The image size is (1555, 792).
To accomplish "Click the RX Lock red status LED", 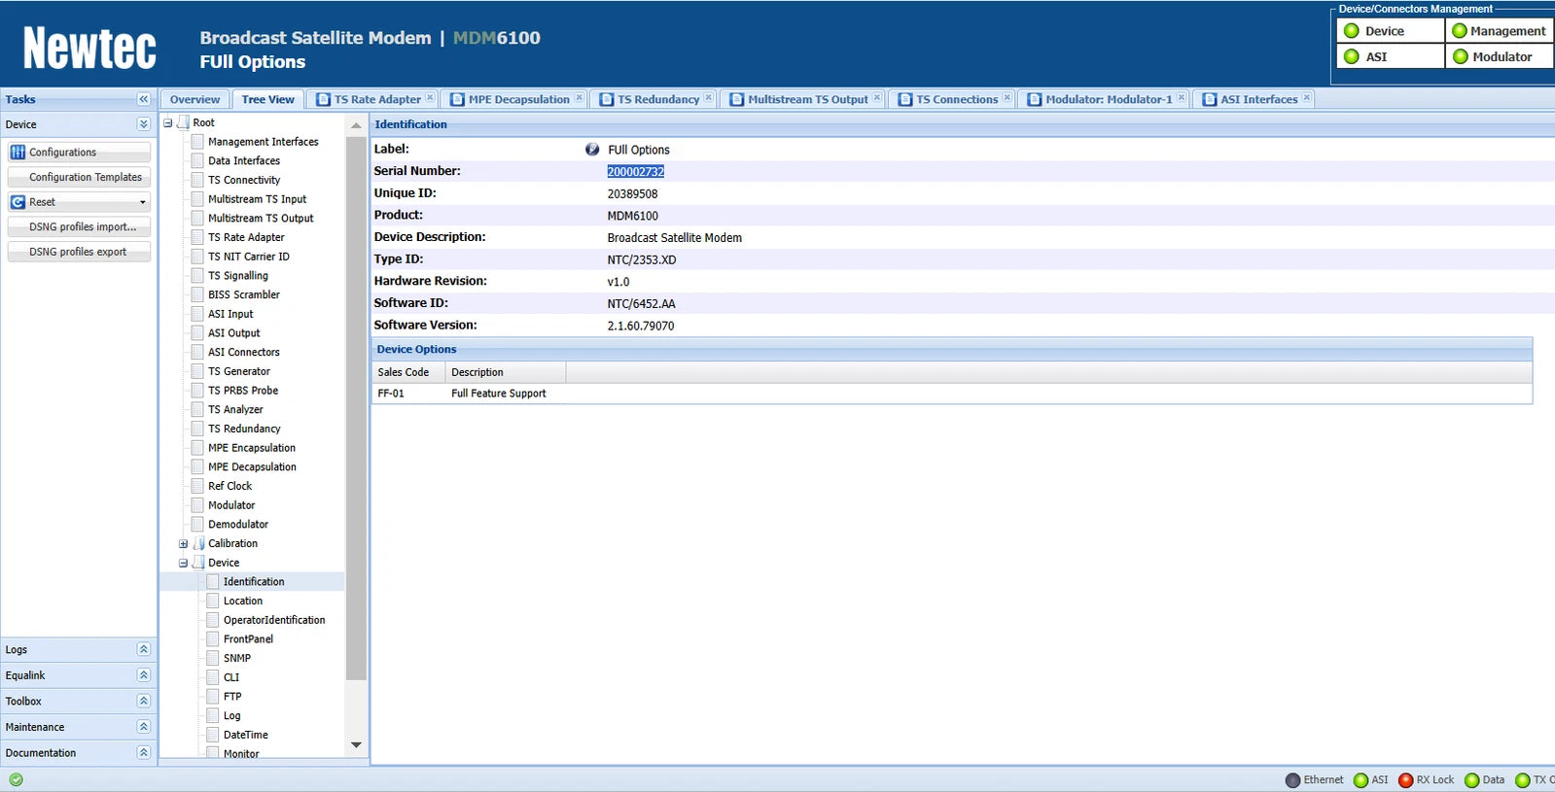I will [1405, 780].
